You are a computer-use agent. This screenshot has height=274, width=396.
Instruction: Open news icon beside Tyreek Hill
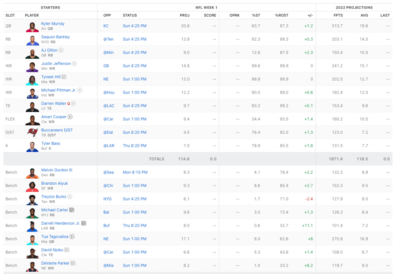coord(64,77)
